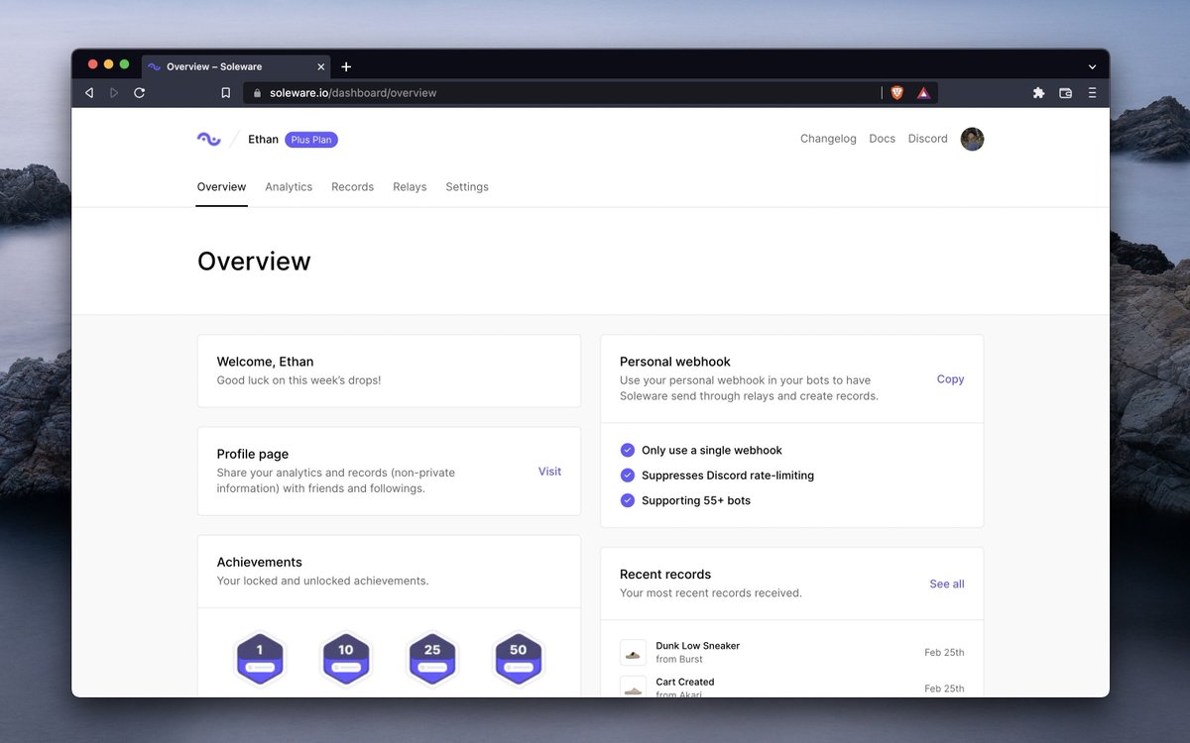Click the Personal webhook heading
The width and height of the screenshot is (1190, 743).
tap(675, 362)
